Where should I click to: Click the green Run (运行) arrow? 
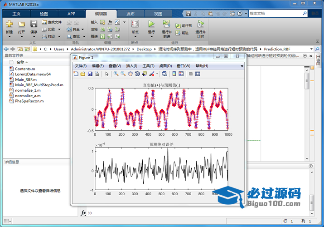[x=151, y=24]
